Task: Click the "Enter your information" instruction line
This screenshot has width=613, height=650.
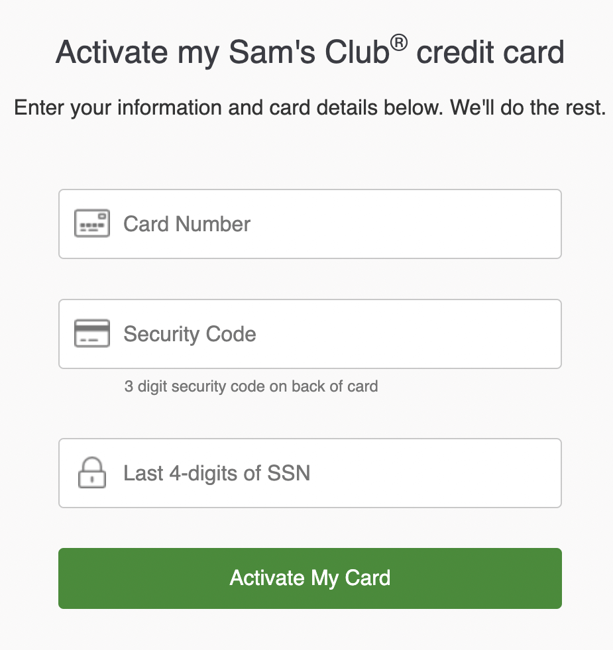Action: pyautogui.click(x=310, y=108)
